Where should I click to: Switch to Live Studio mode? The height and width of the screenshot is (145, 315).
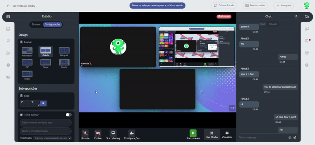[x=212, y=134]
